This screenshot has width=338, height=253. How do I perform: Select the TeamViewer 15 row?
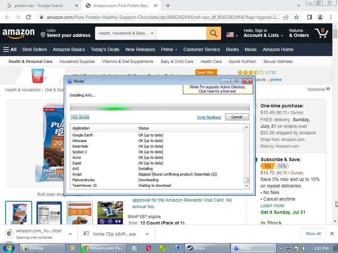tap(157, 185)
